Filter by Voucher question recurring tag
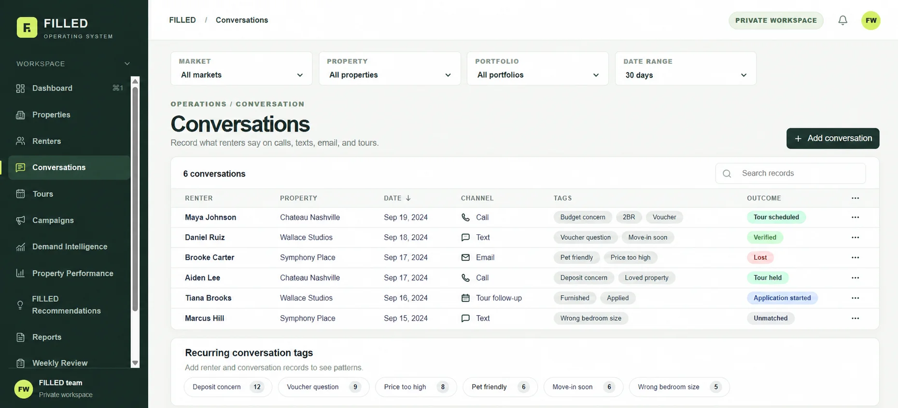The width and height of the screenshot is (898, 408). click(323, 387)
